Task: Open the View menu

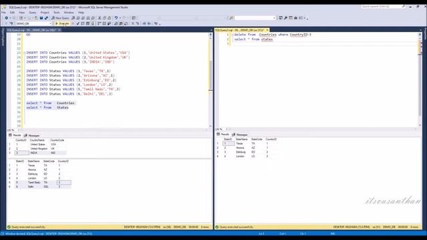Action: (x=22, y=13)
